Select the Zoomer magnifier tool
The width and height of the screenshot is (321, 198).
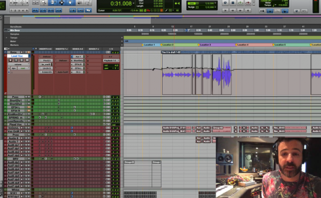[x=44, y=3]
